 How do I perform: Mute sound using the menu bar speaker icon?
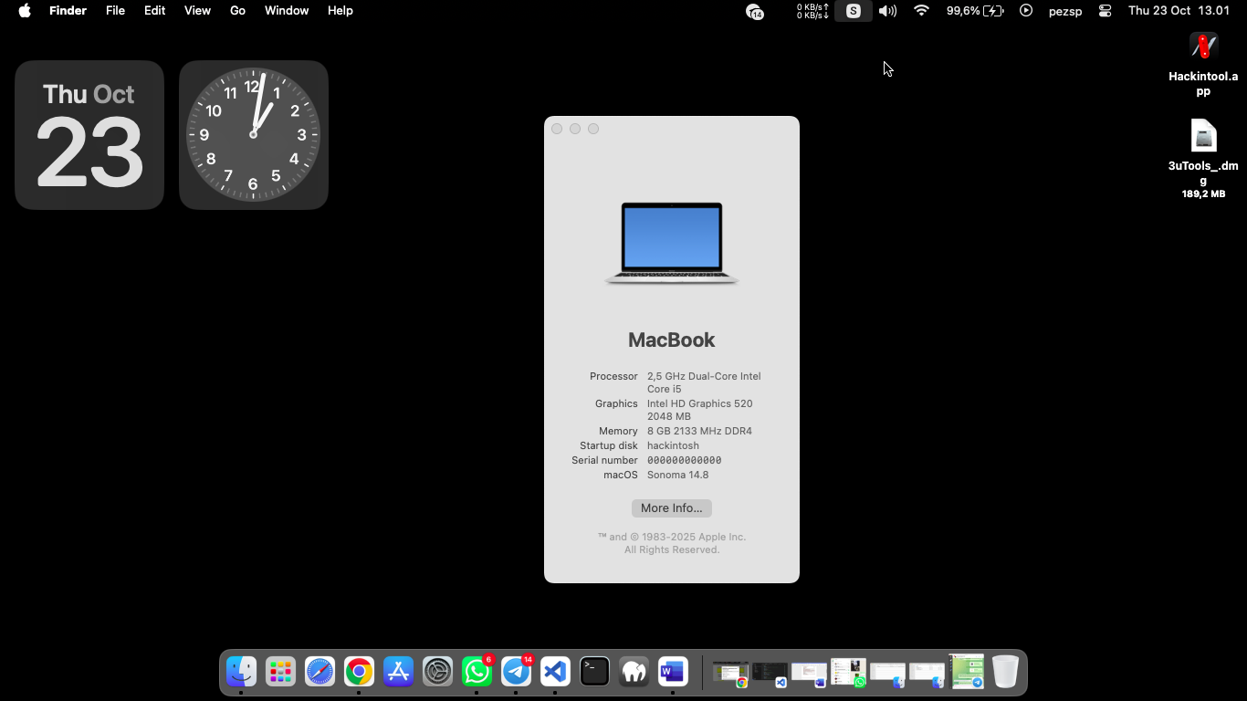click(886, 11)
